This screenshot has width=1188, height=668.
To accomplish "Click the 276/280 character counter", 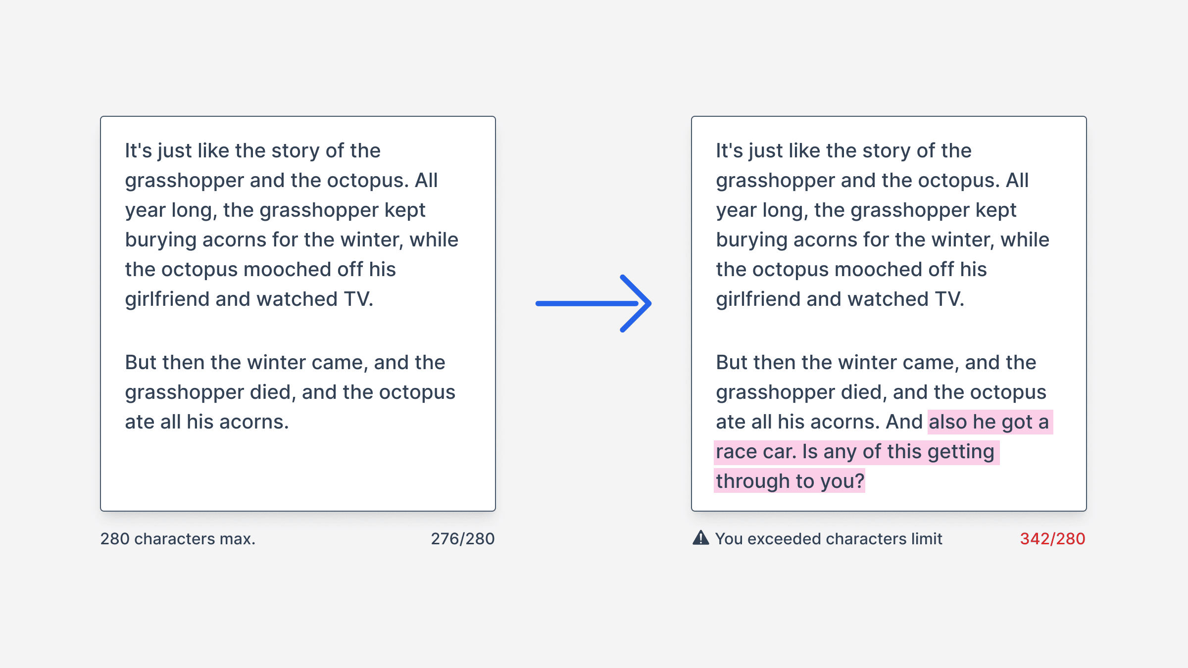I will [463, 538].
